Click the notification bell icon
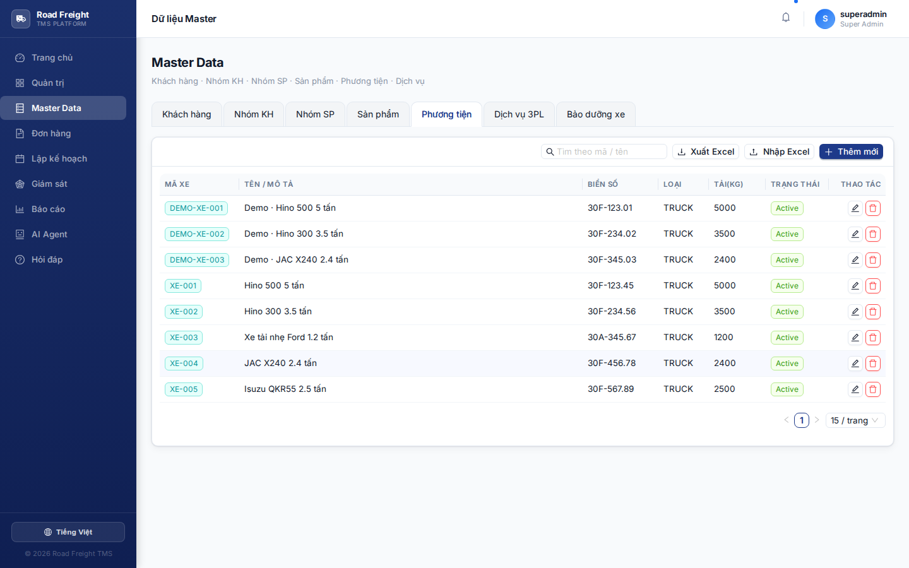 coord(786,18)
